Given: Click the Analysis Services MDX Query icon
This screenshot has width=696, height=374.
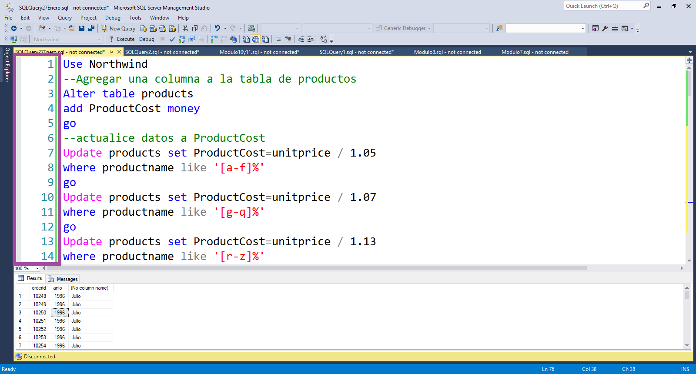Looking at the screenshot, I should [153, 28].
